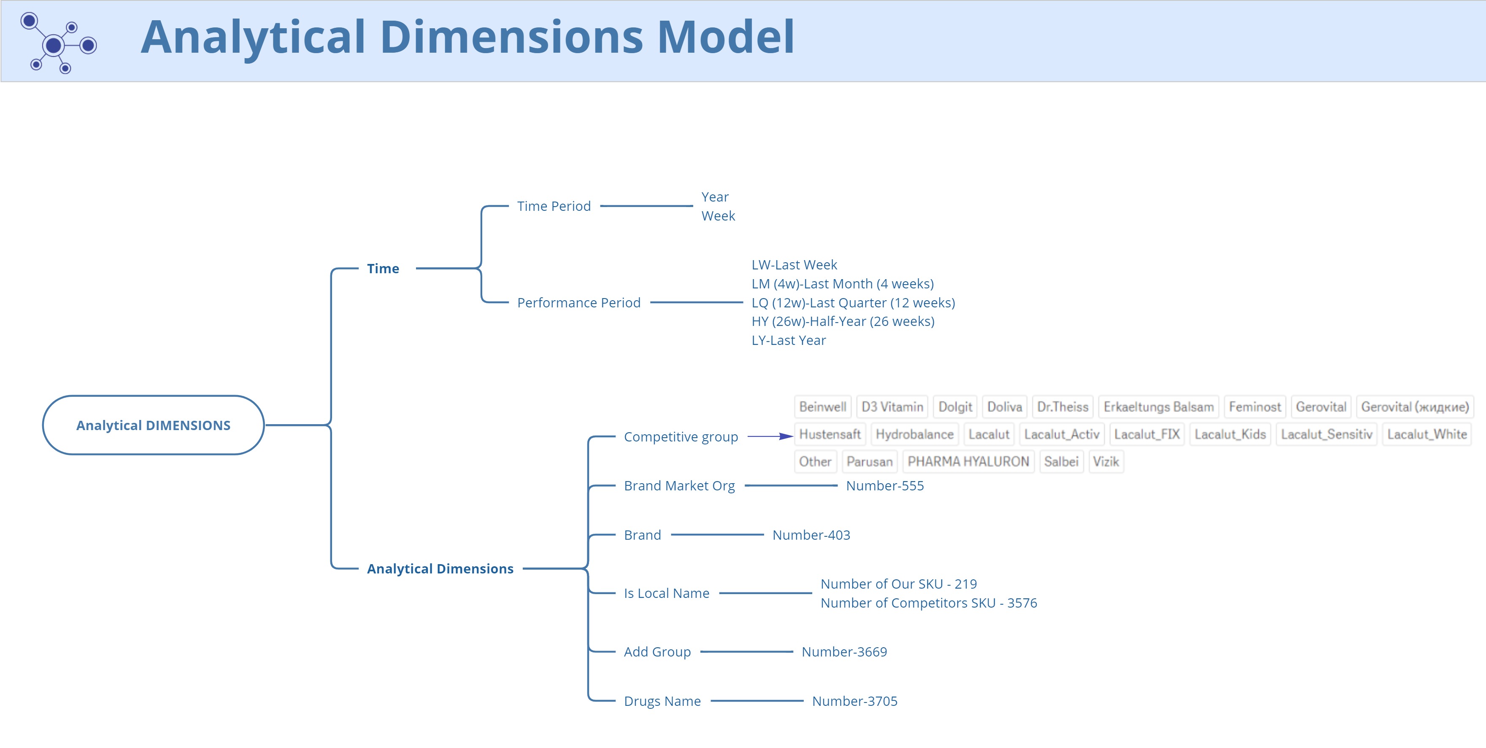The width and height of the screenshot is (1486, 748).
Task: Select the Analytical DIMENSIONS root node
Action: (x=154, y=425)
